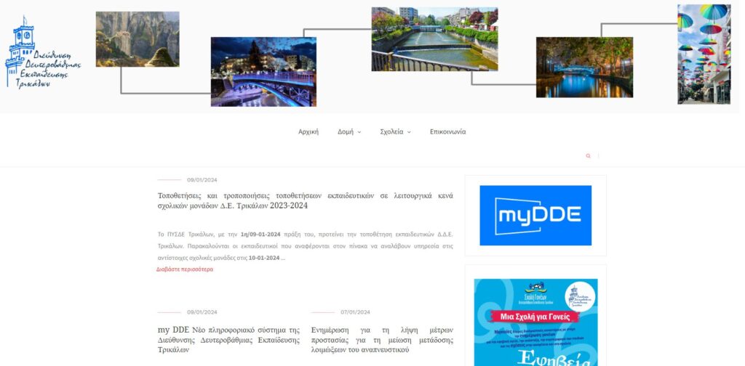Click the illuminated blue bridge night photo

pos(263,72)
